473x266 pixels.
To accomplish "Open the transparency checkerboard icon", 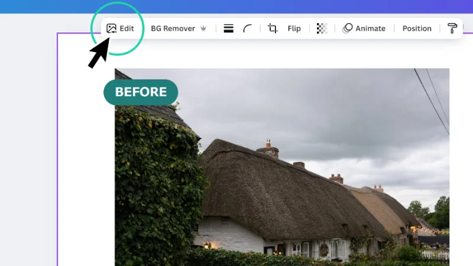I will (322, 28).
